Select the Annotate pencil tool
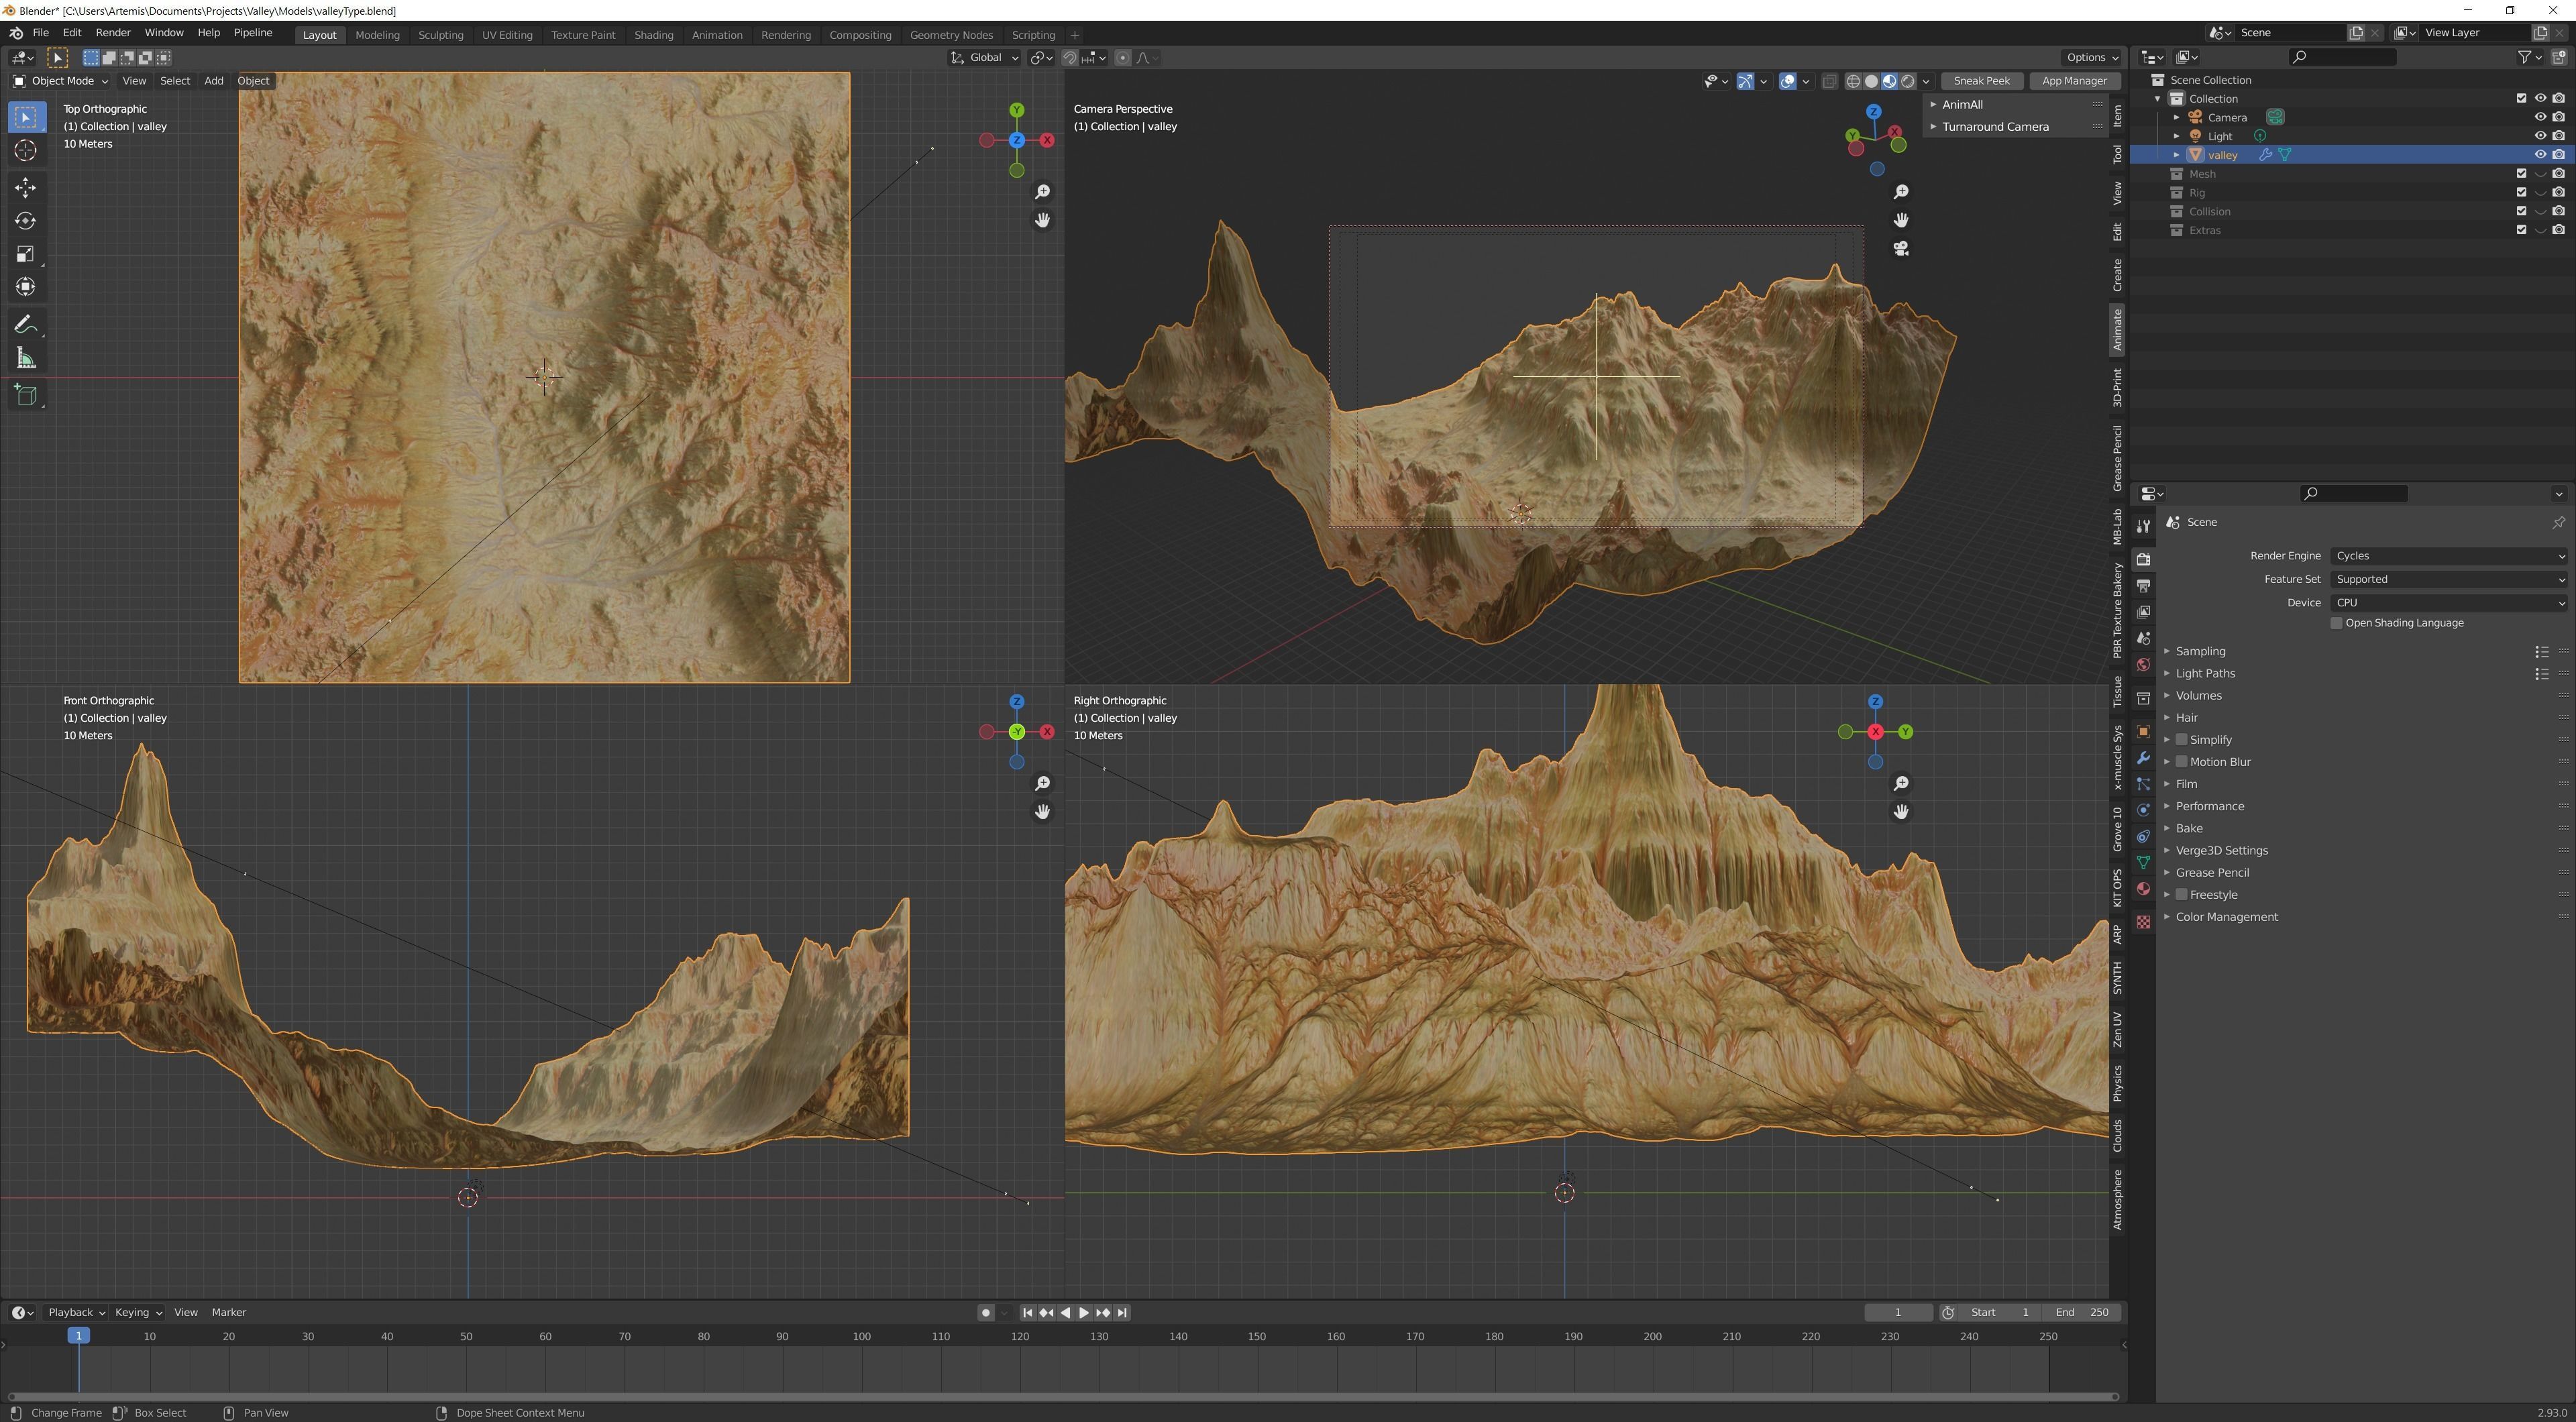Image resolution: width=2576 pixels, height=1422 pixels. [26, 325]
